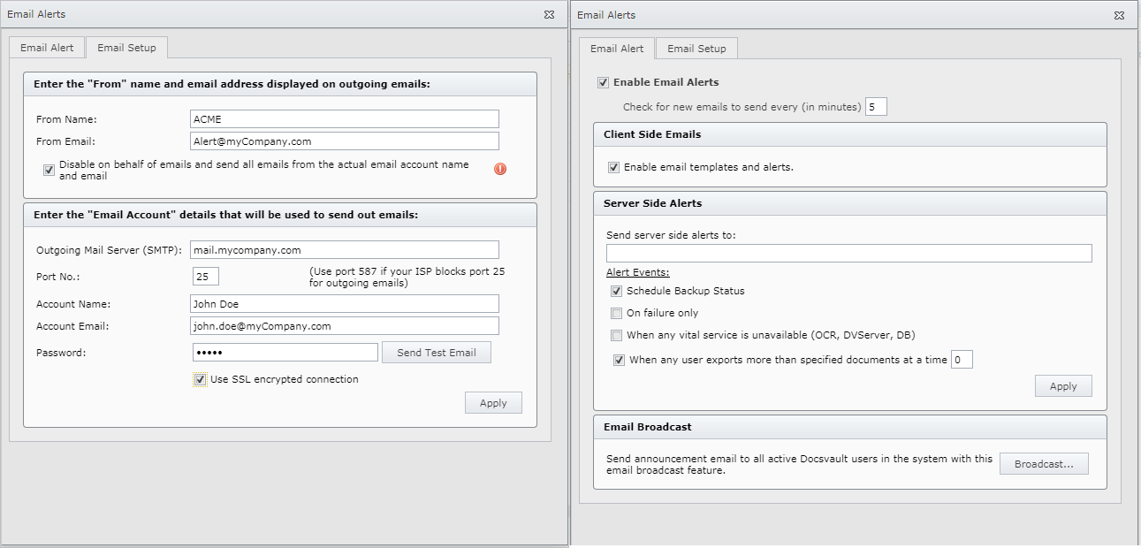This screenshot has width=1141, height=548.
Task: Check the "On failure only" option
Action: pyautogui.click(x=616, y=312)
